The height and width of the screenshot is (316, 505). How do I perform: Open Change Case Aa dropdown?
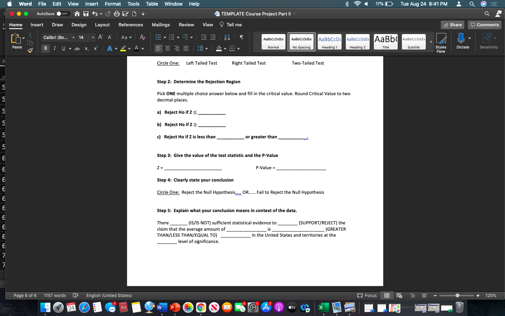126,37
